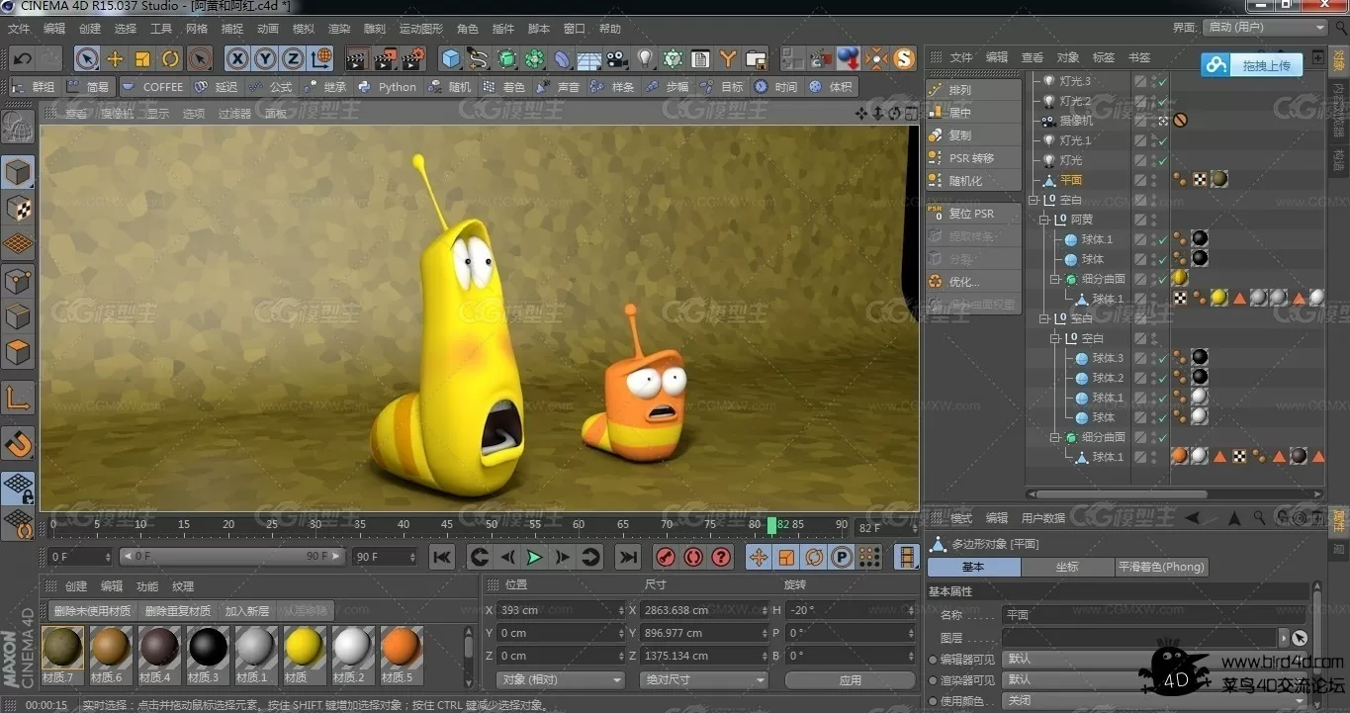This screenshot has width=1350, height=713.
Task: Click the orange S plugin icon
Action: [904, 58]
